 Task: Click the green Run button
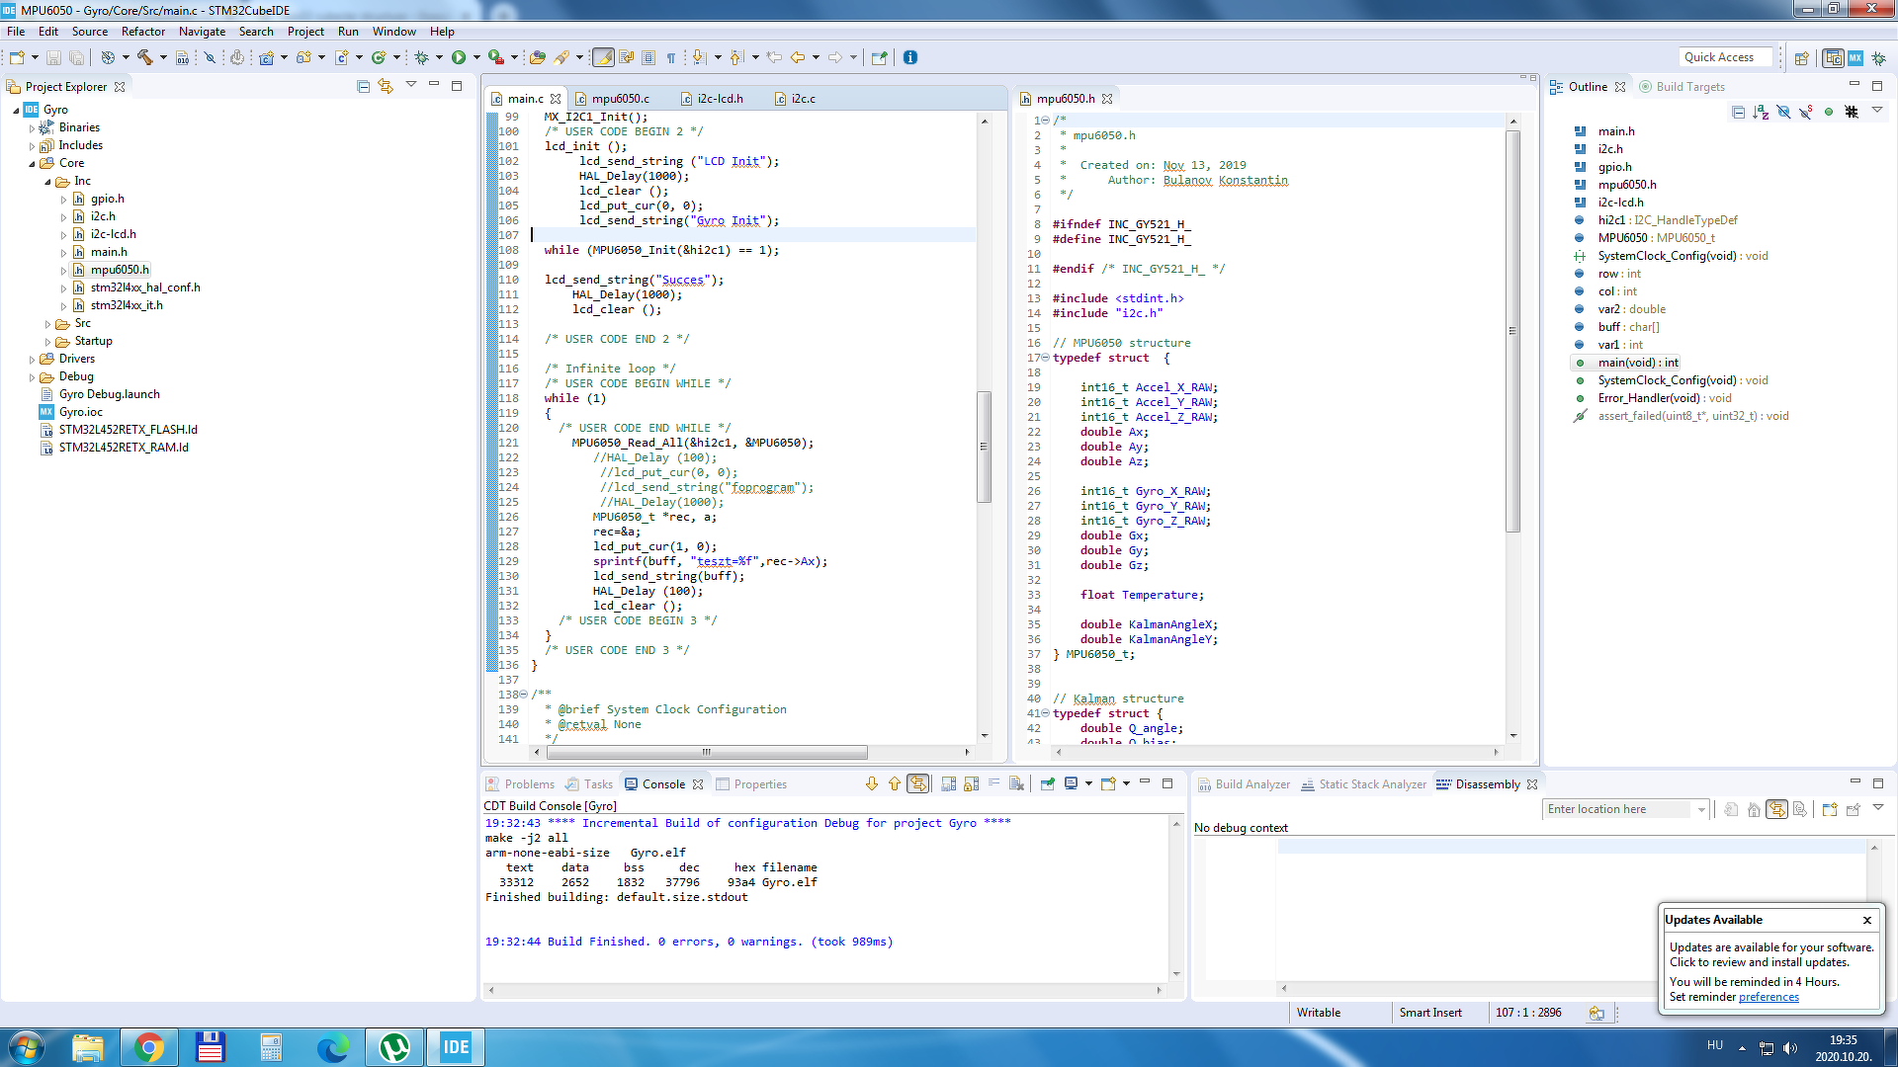[x=459, y=57]
